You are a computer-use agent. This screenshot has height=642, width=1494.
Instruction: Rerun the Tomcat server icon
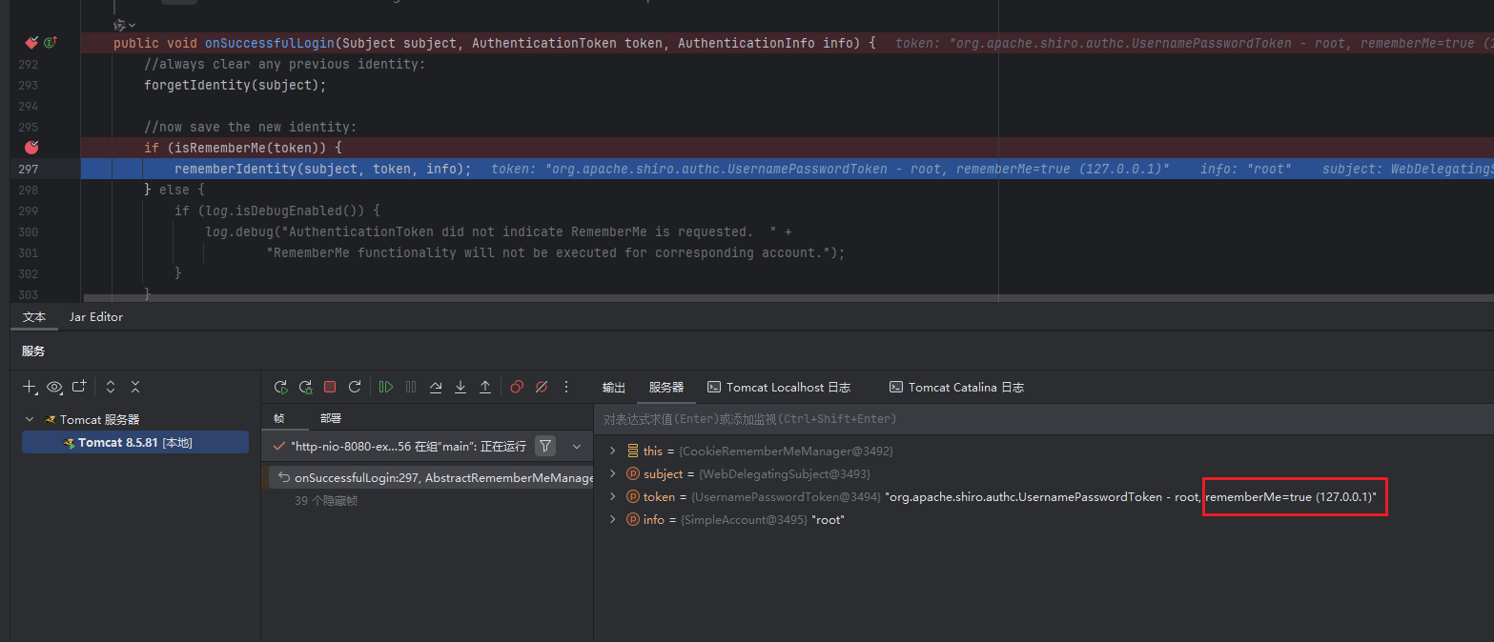click(280, 387)
